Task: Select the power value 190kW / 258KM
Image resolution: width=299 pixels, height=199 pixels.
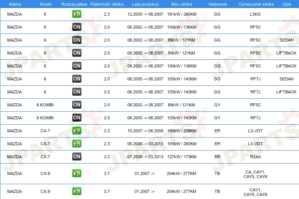Action: click(x=182, y=131)
